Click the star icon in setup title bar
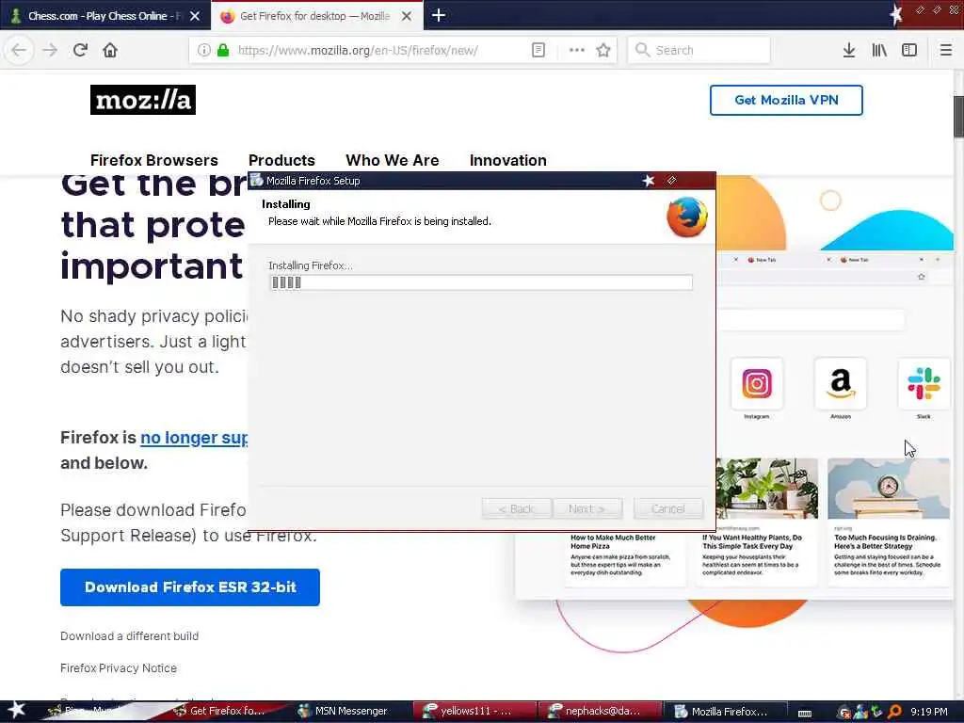 click(648, 181)
